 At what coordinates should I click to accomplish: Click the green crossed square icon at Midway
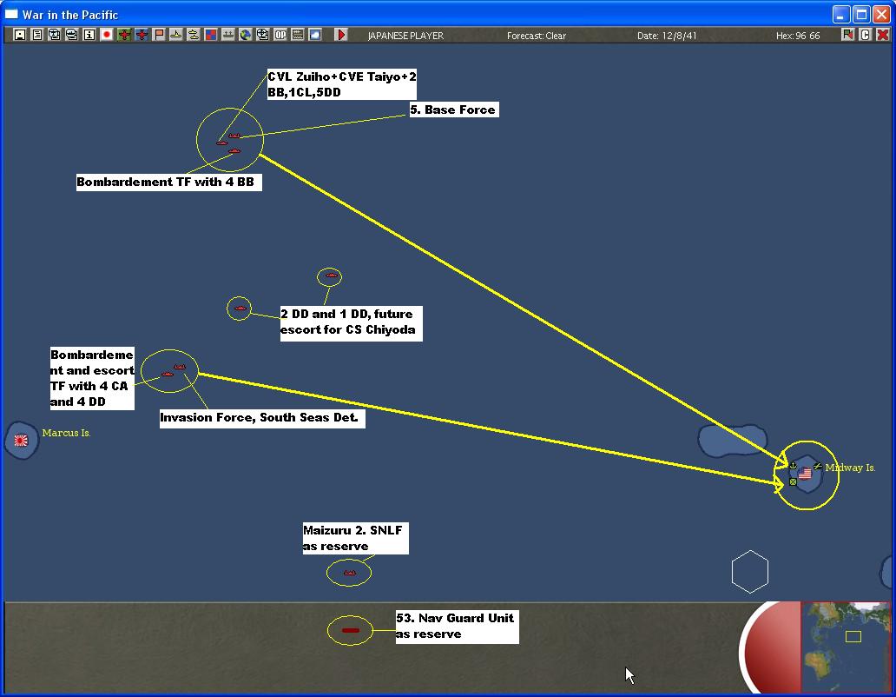794,482
